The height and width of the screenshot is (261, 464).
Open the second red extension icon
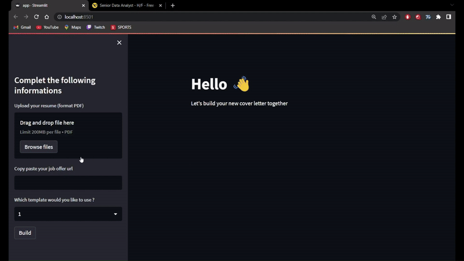point(418,17)
